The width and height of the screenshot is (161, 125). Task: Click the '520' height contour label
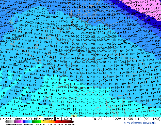coord(136,3)
